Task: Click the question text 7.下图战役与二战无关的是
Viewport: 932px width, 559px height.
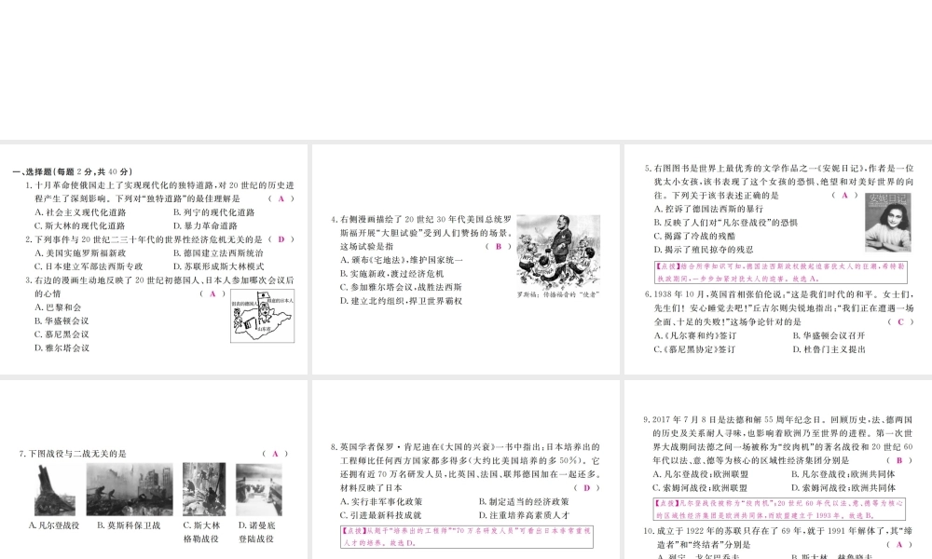Action: point(73,454)
